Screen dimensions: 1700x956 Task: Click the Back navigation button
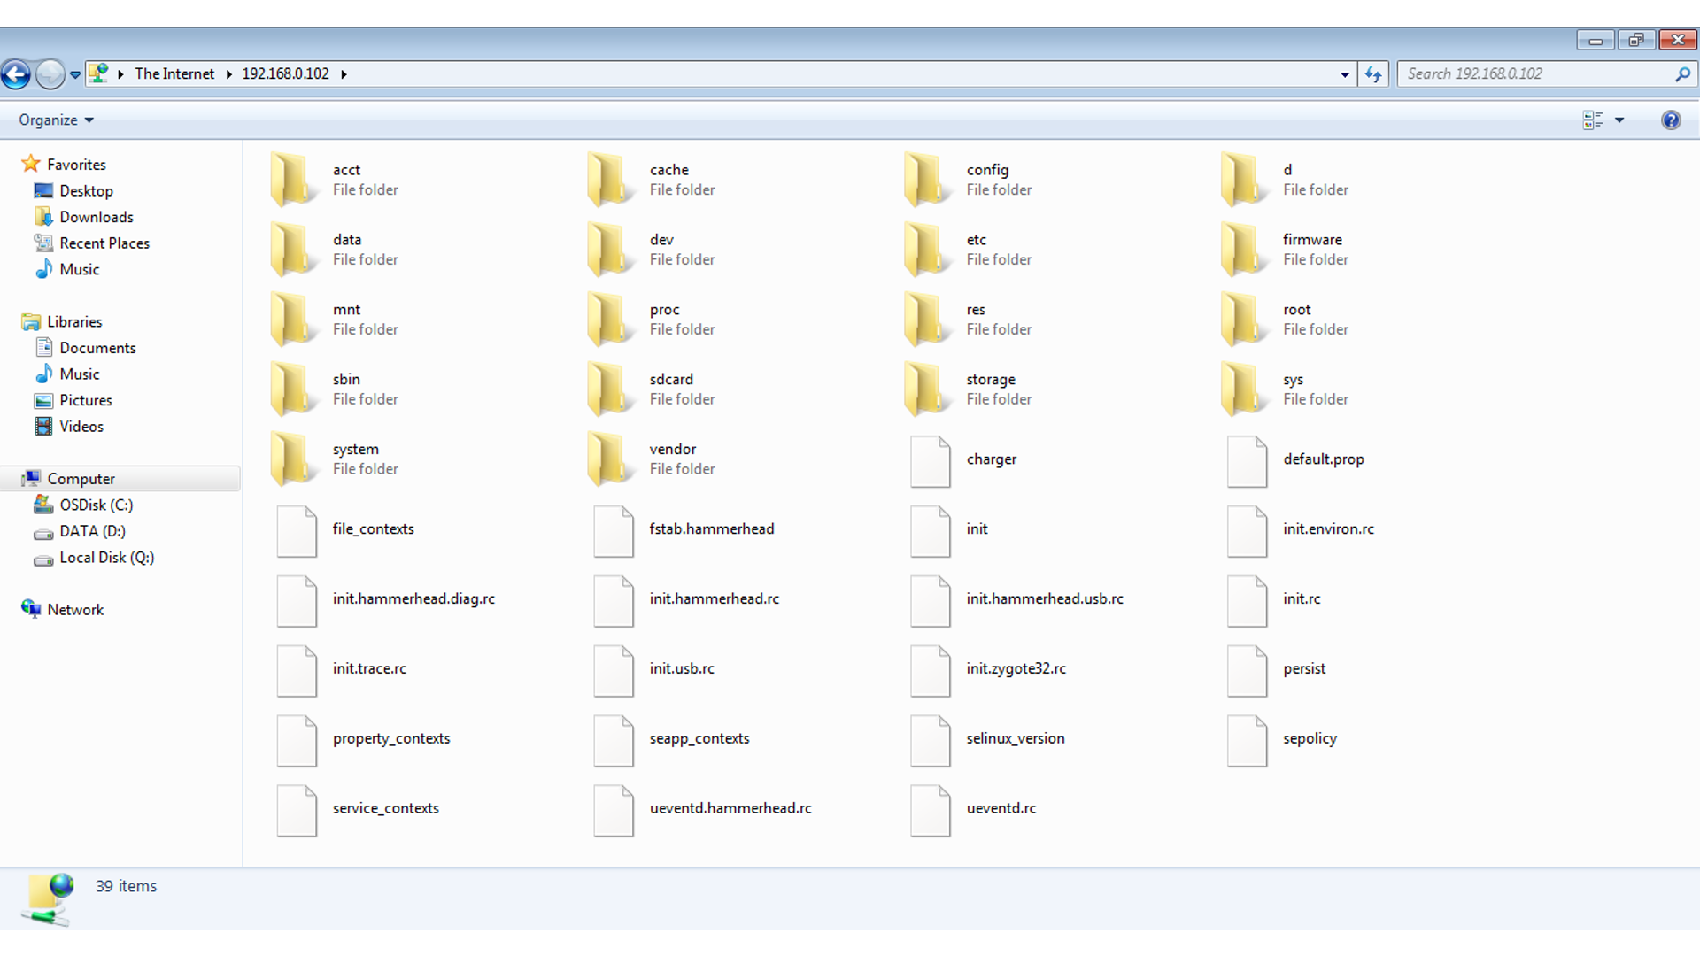tap(16, 74)
